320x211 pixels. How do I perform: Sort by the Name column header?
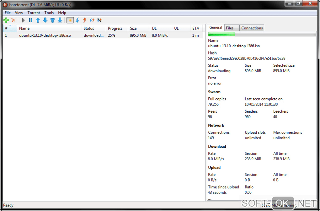50,28
